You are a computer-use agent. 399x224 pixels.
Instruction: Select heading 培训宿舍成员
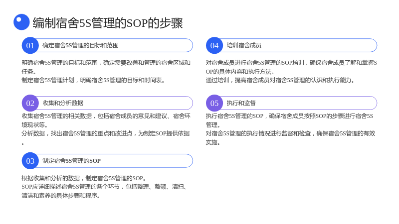[244, 45]
